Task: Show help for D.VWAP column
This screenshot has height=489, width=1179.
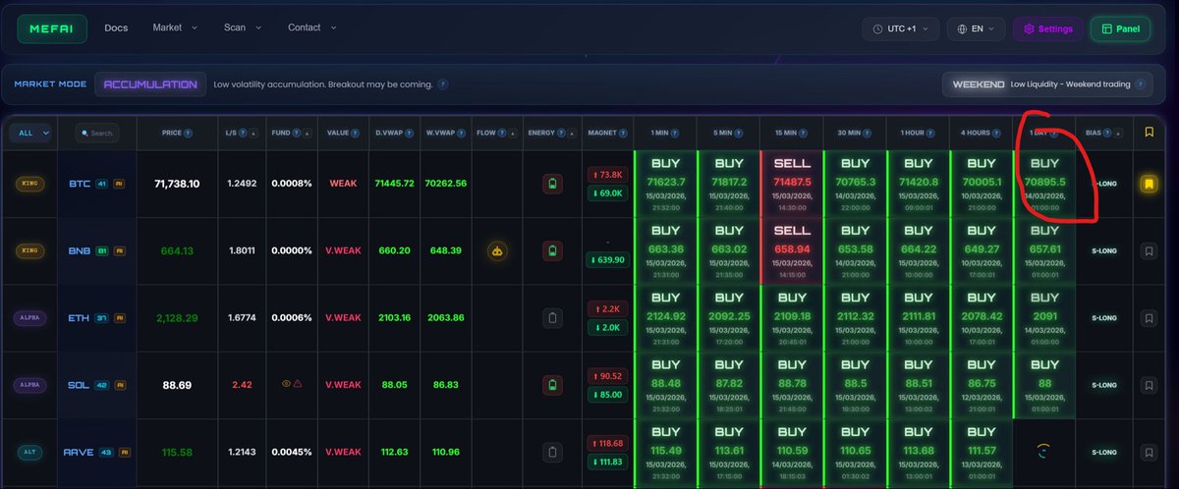Action: (407, 133)
